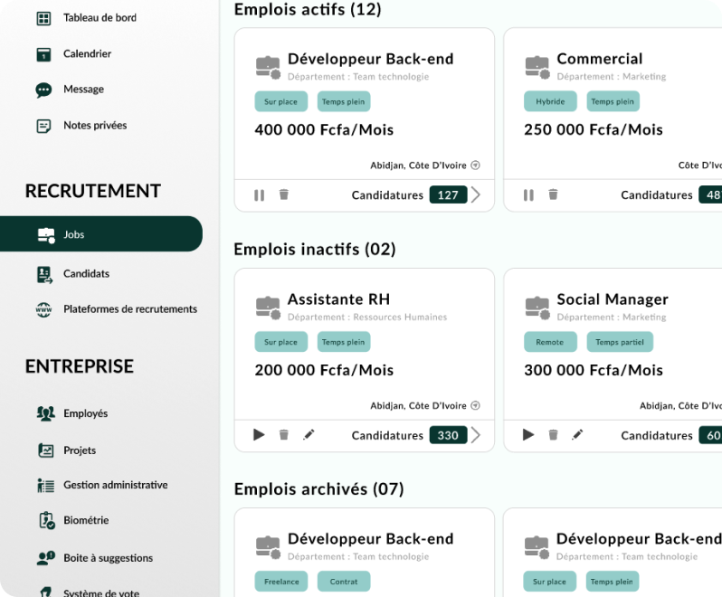Click Département : Ressources Humaines text
Viewport: 722px width, 597px height.
coord(367,317)
